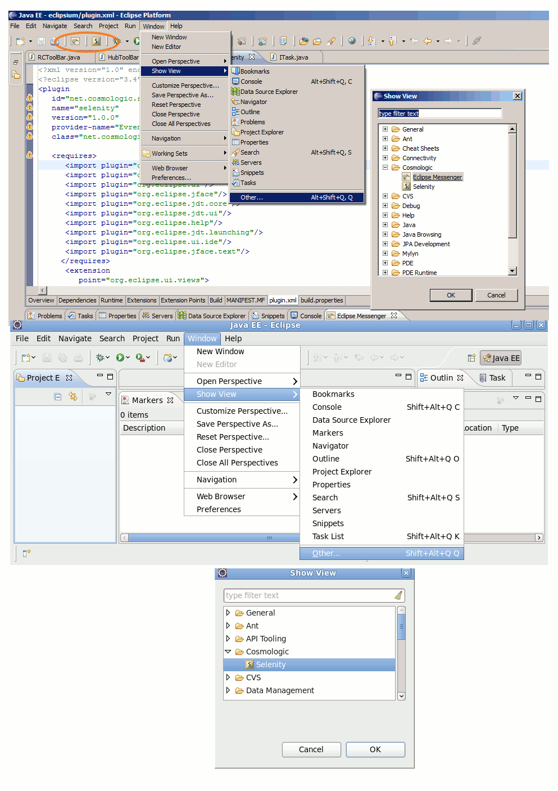
Task: Select Eclipse Messenger in the Show View tree
Action: (x=437, y=177)
